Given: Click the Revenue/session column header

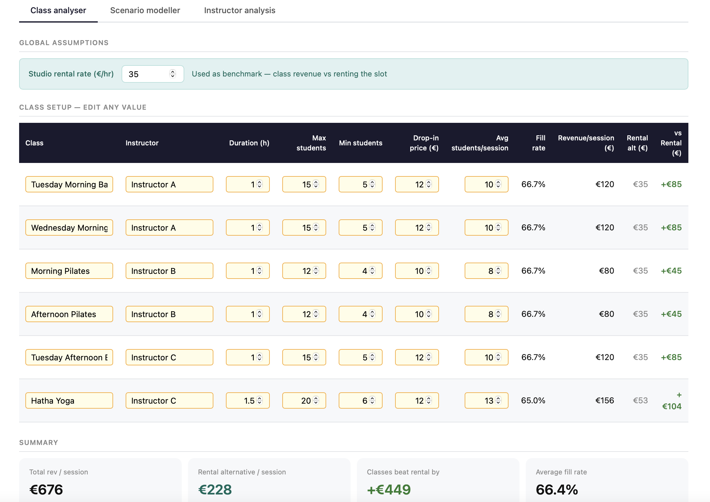Looking at the screenshot, I should 586,143.
